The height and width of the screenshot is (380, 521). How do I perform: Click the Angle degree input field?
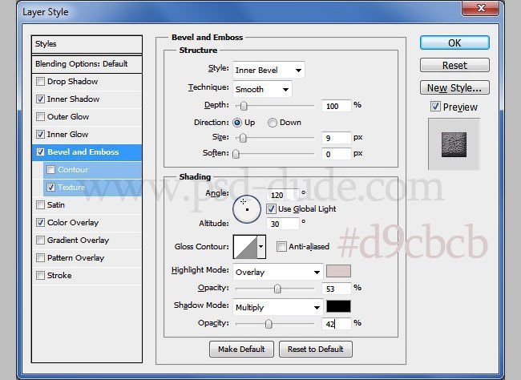coord(283,195)
